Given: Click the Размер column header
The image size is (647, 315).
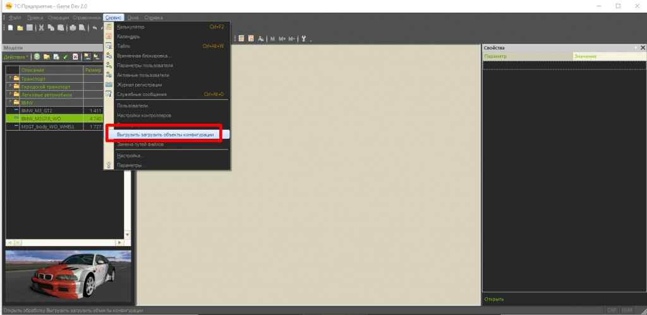Looking at the screenshot, I should [94, 70].
